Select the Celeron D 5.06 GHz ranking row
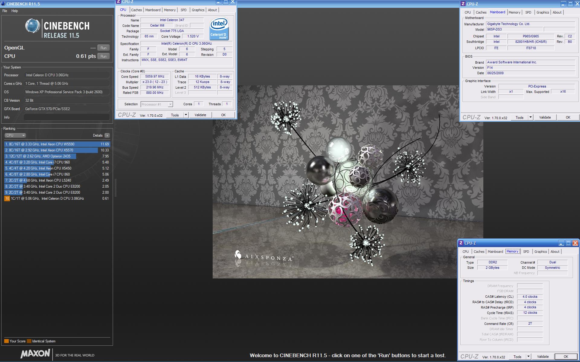 coord(57,198)
